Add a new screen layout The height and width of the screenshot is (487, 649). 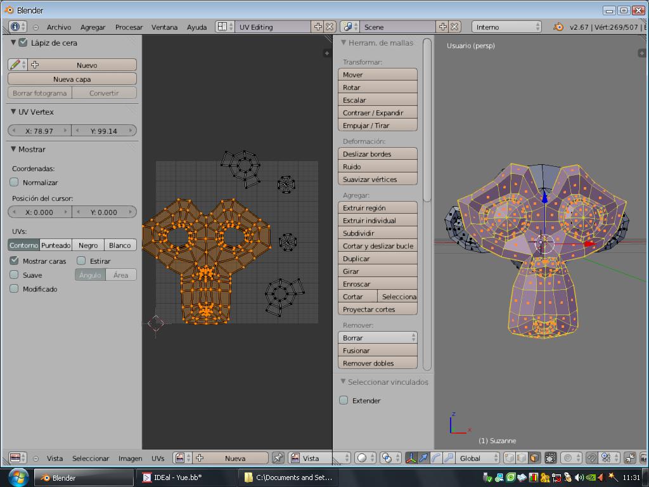click(x=318, y=27)
